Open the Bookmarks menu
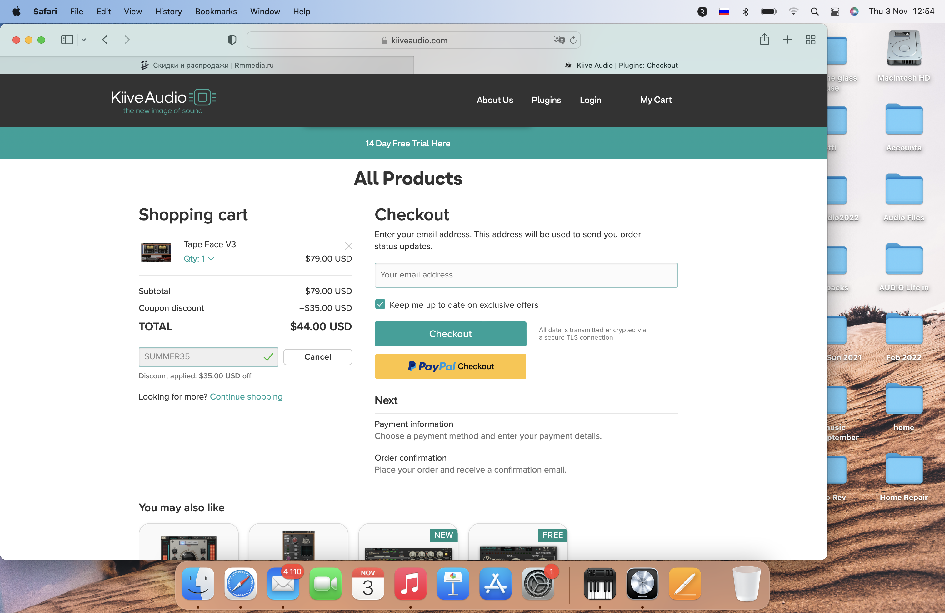Viewport: 945px width, 613px height. [216, 12]
